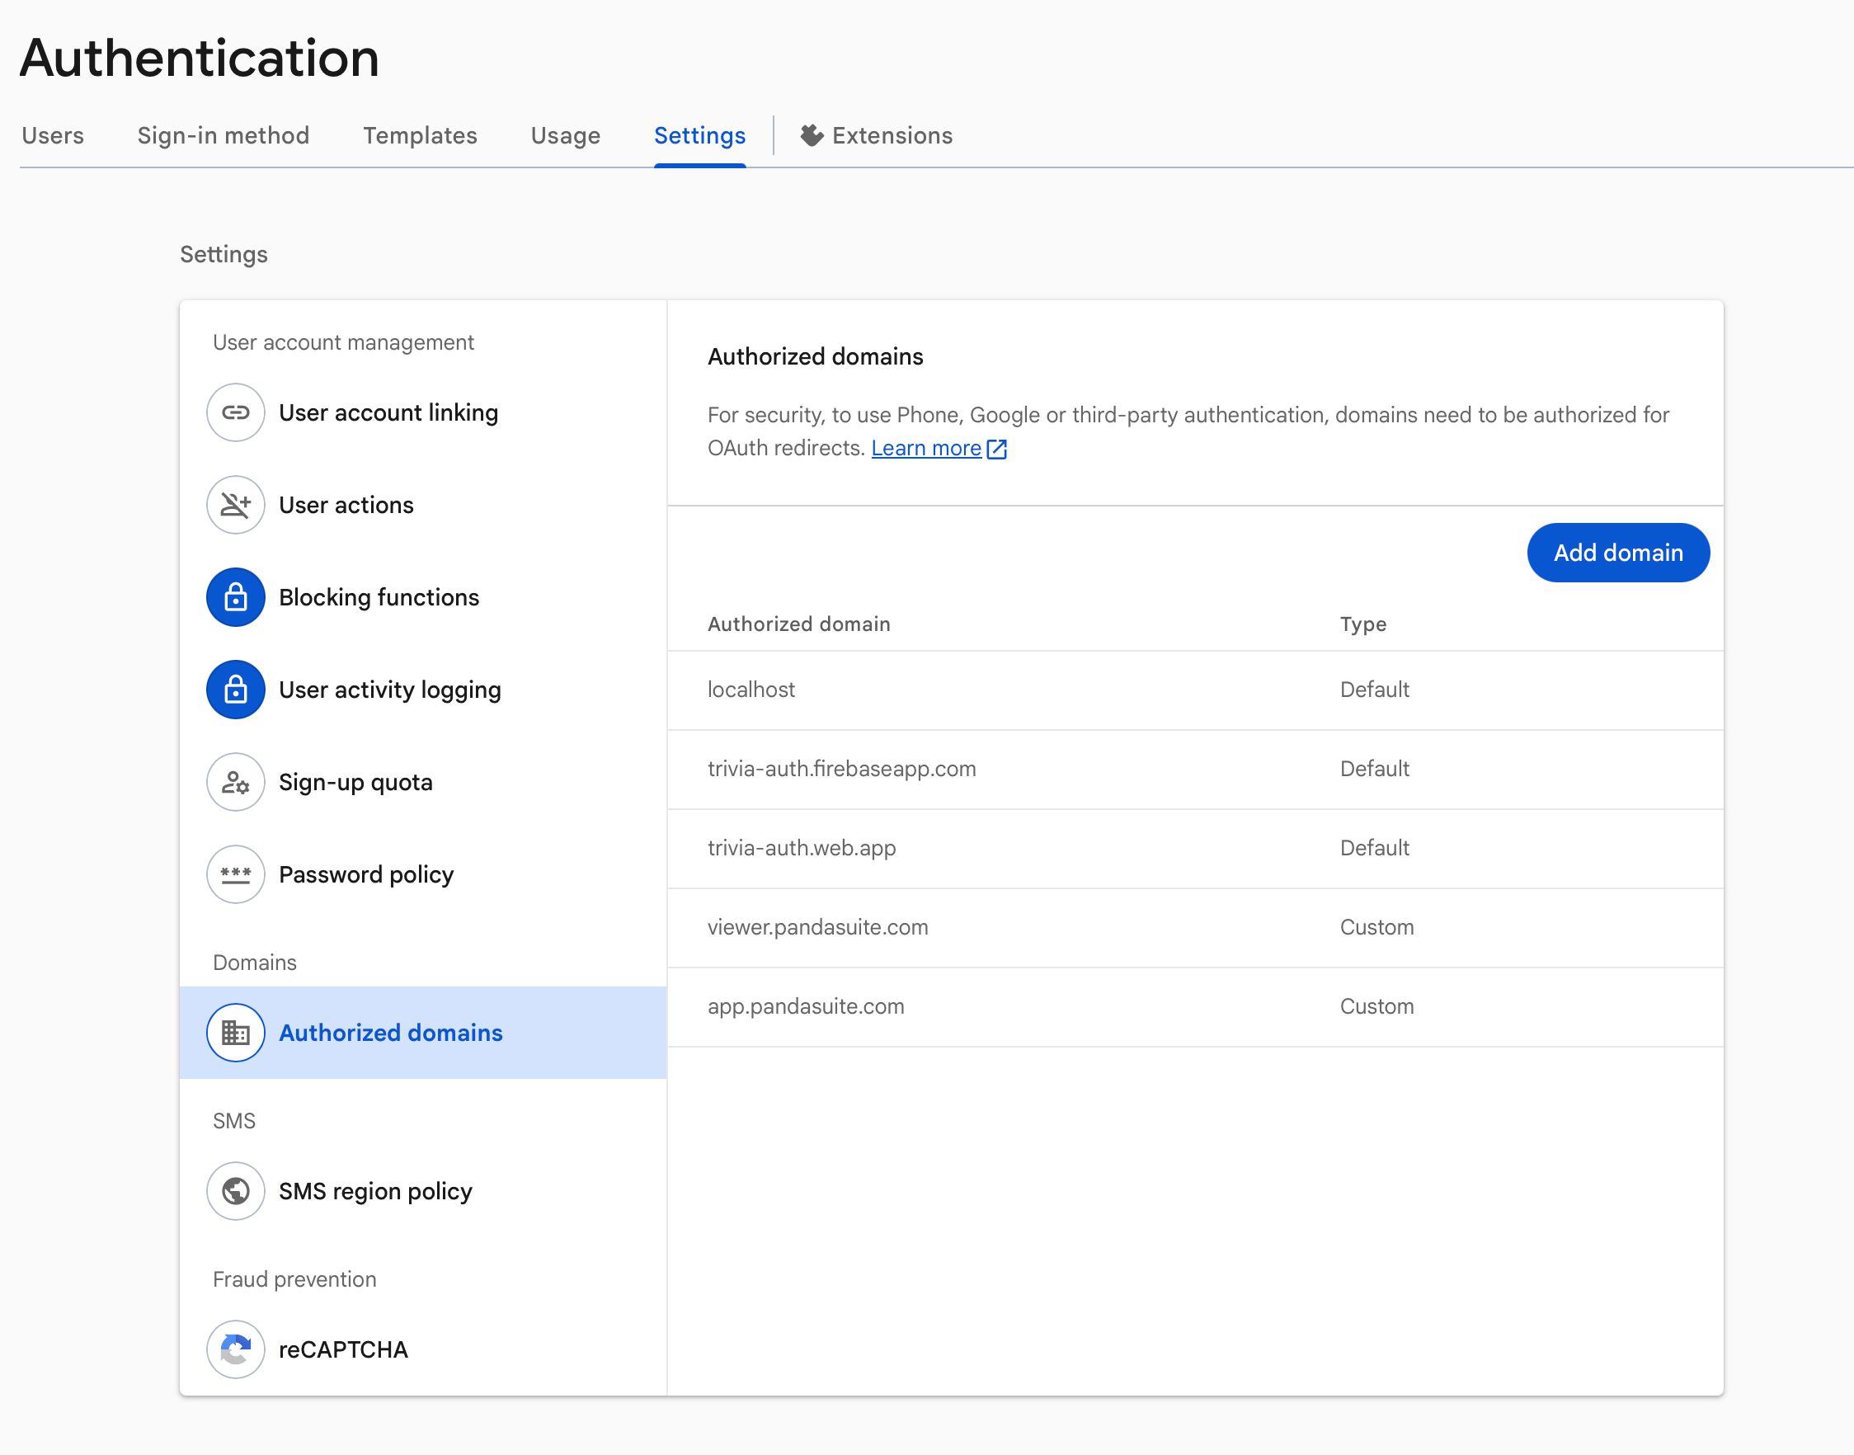Viewport: 1854px width, 1455px height.
Task: Click the Sign-up quota person icon
Action: [235, 781]
